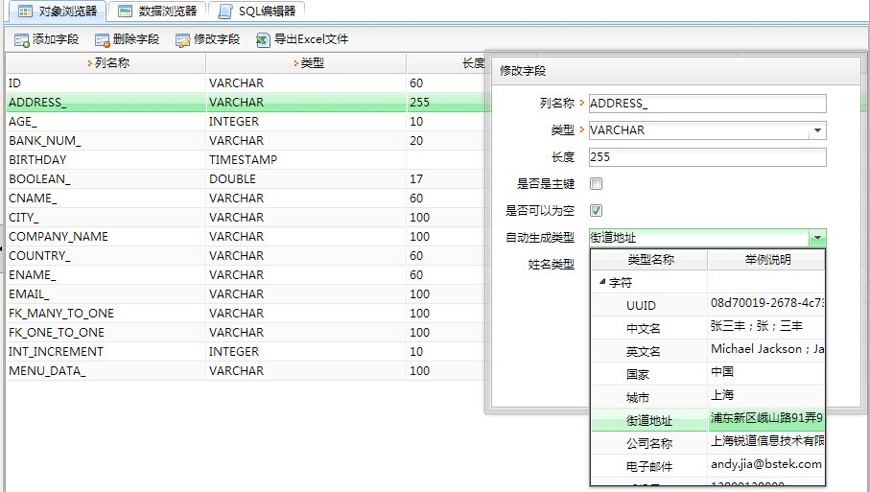This screenshot has height=492, width=870.
Task: Click the 修改字段 (modify field) icon
Action: pos(182,40)
